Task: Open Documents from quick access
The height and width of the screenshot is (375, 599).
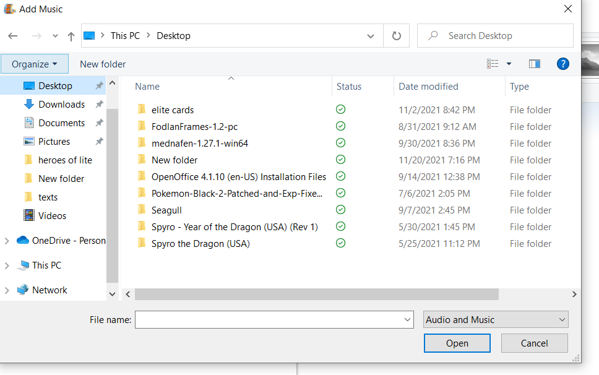Action: (x=53, y=123)
